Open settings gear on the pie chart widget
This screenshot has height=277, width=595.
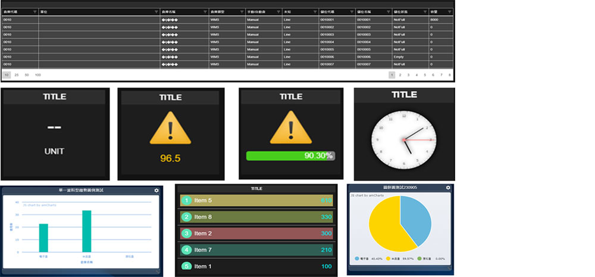tap(447, 188)
